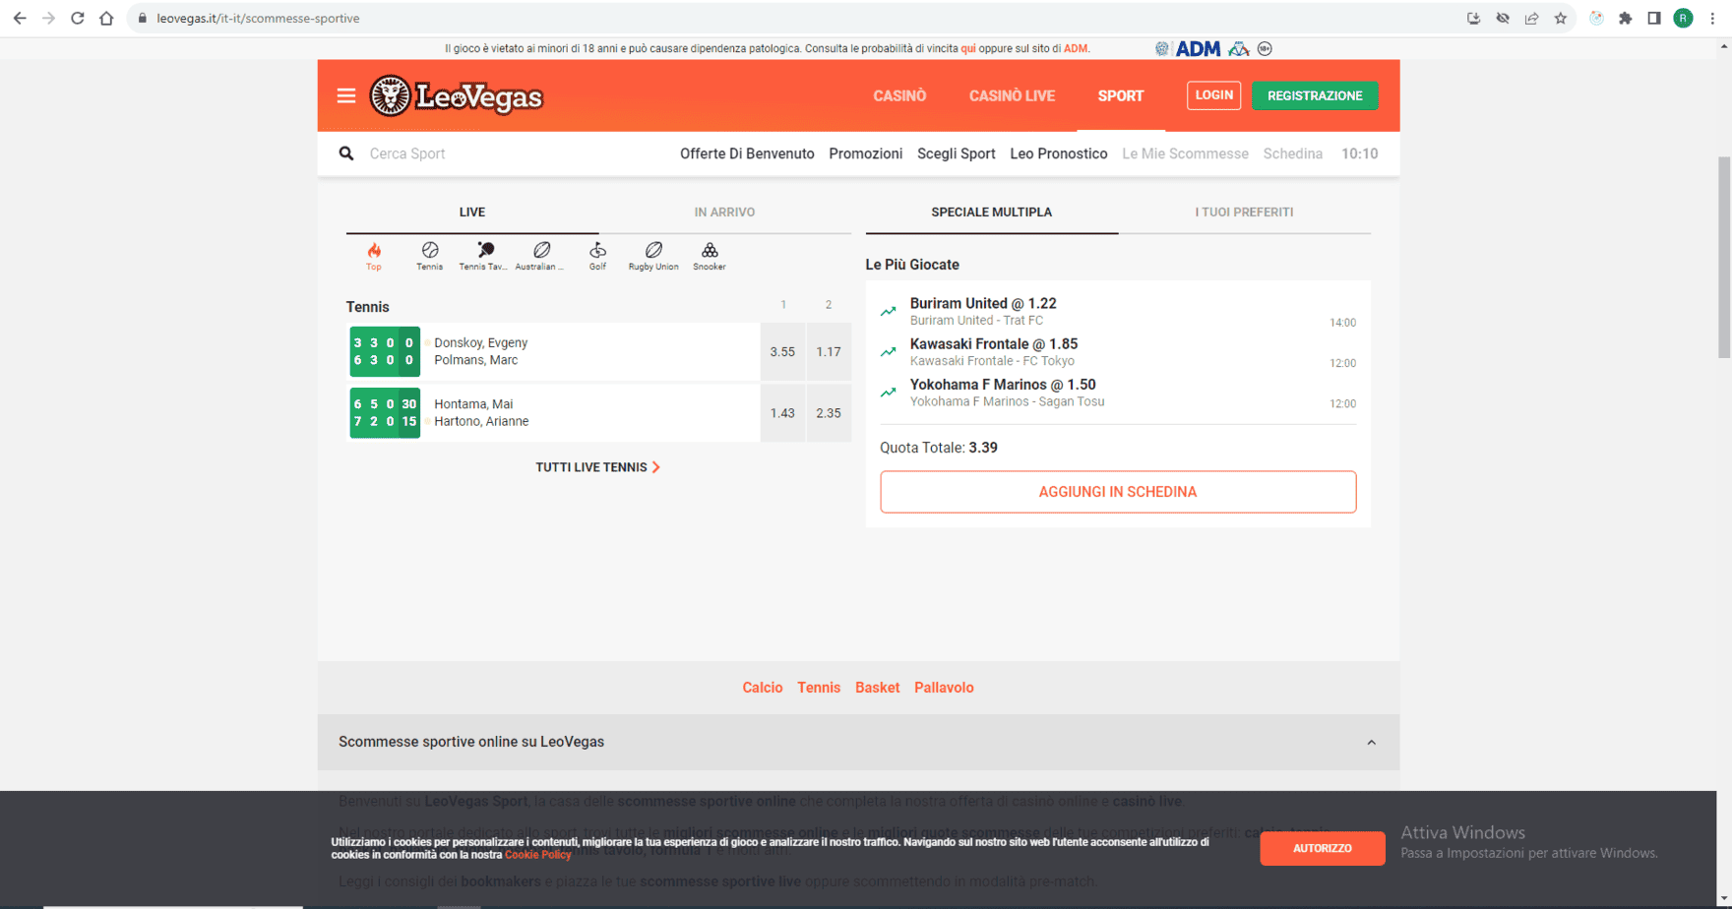Open Le Mie Scommesse
Screen dimensions: 1732x909
click(x=1185, y=153)
